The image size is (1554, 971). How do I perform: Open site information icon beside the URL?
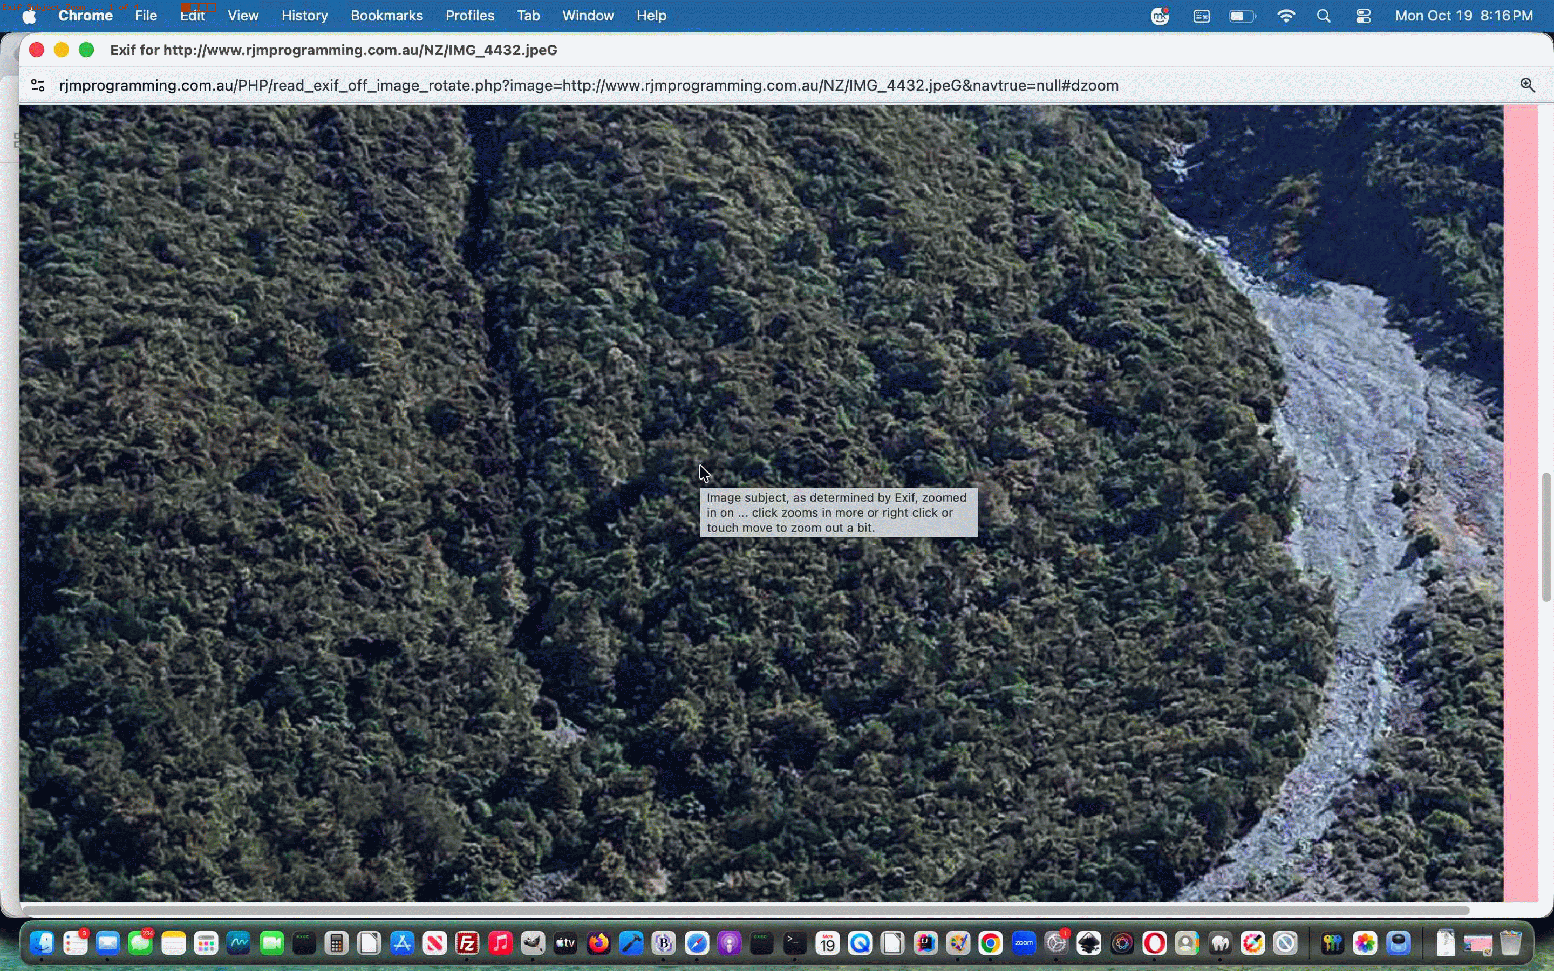coord(38,85)
